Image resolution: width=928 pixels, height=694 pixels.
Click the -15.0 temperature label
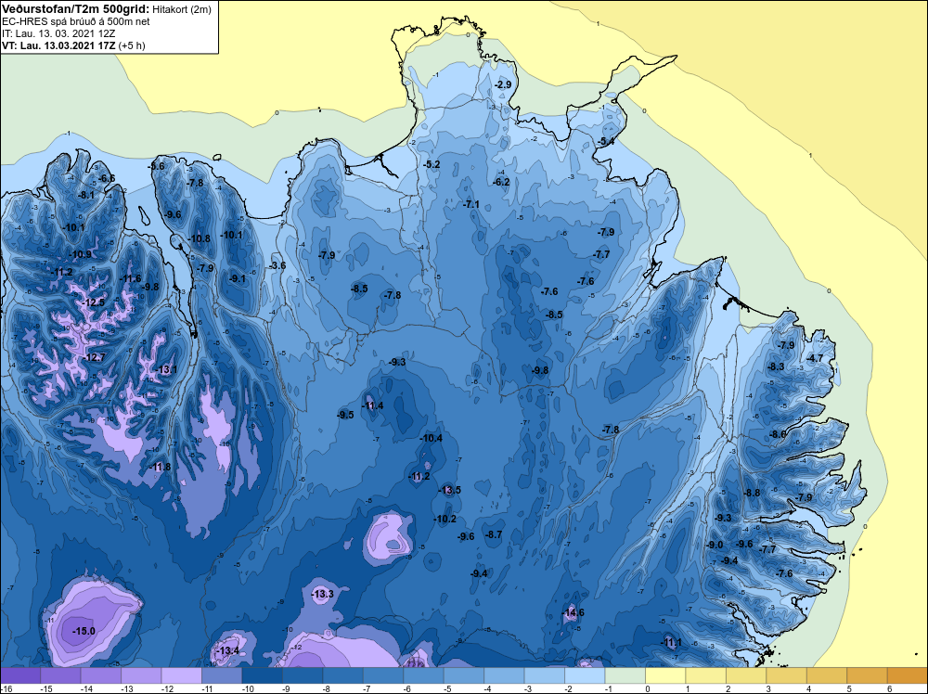(84, 631)
